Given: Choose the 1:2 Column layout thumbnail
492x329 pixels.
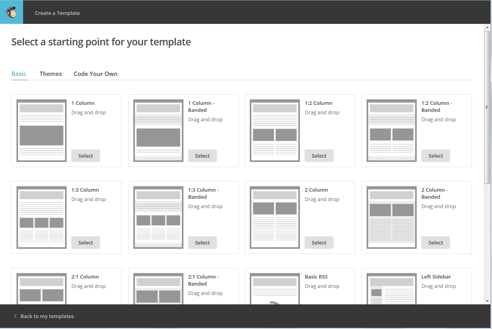Looking at the screenshot, I should point(275,130).
